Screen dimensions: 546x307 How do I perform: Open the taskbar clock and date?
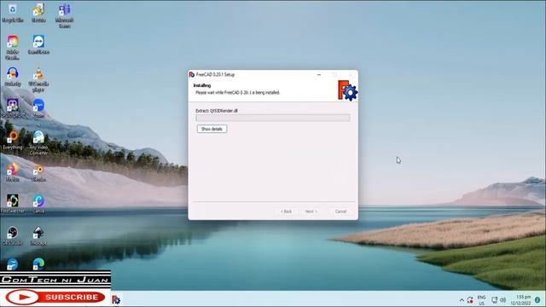tap(520, 300)
